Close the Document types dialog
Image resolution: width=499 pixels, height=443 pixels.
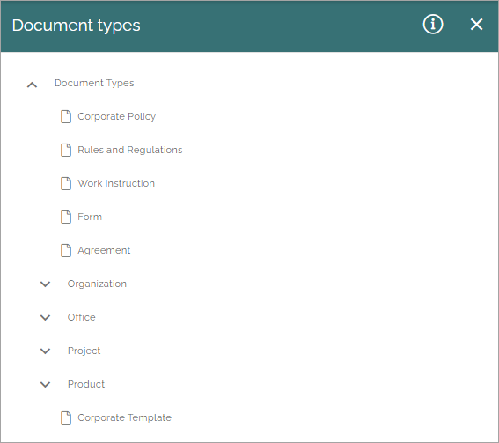(476, 24)
